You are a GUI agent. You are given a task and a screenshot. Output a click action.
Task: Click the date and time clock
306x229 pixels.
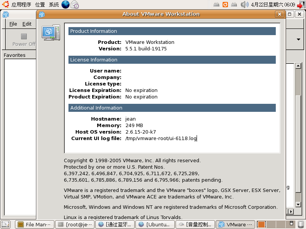pos(273,5)
